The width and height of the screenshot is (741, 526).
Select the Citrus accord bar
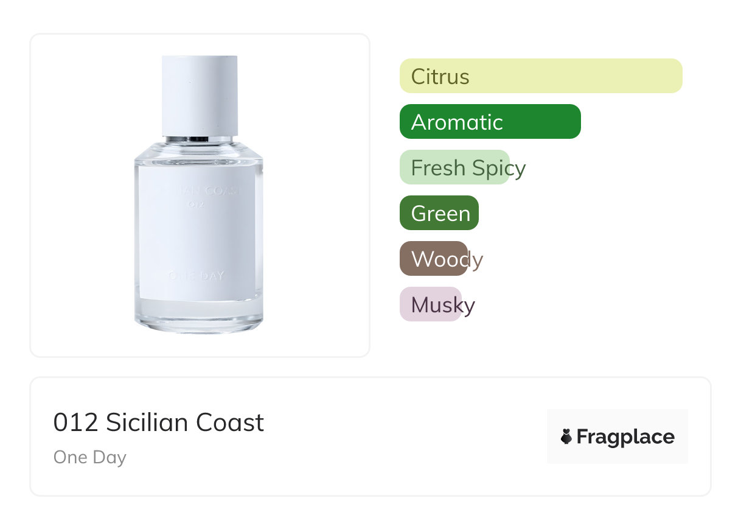click(540, 76)
